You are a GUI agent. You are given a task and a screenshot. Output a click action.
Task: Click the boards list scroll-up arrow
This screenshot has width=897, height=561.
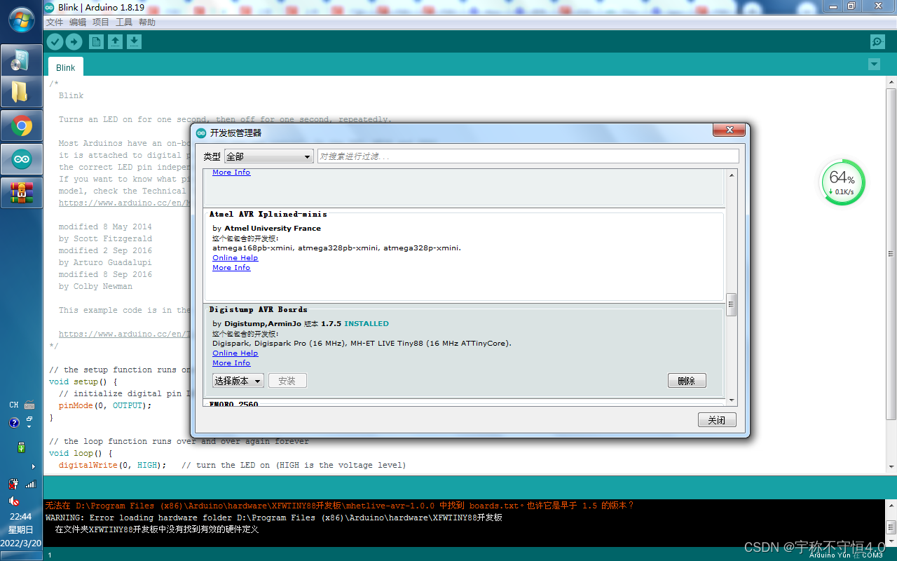tap(732, 175)
